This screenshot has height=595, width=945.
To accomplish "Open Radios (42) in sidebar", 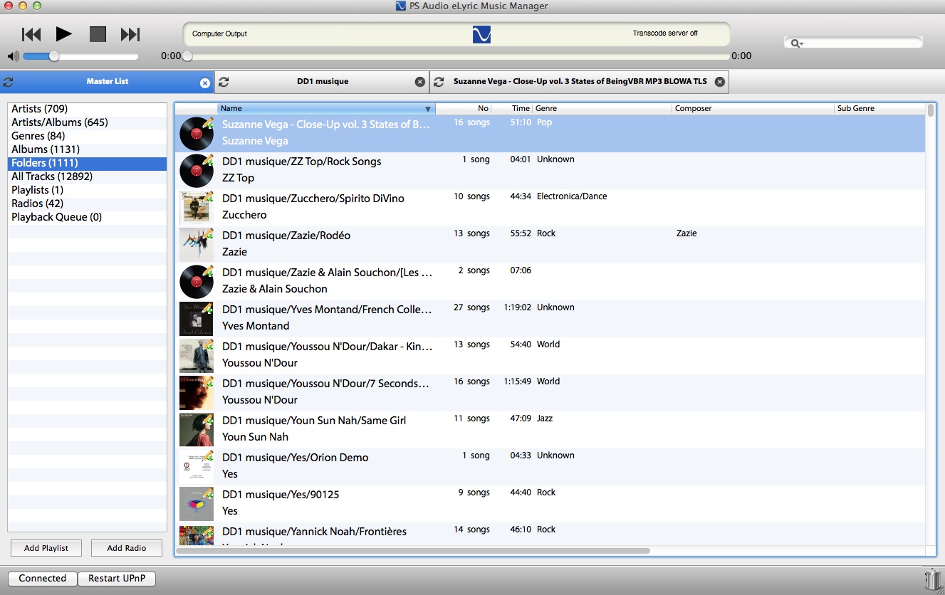I will coord(87,204).
